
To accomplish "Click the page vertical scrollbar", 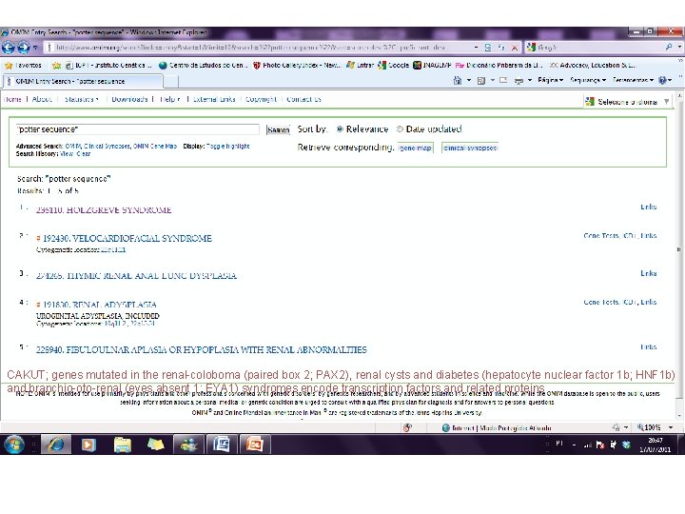I will tap(679, 249).
